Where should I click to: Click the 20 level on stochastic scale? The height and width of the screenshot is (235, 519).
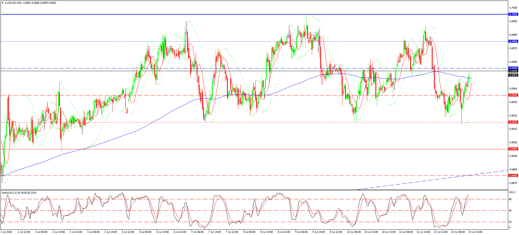coord(510,222)
